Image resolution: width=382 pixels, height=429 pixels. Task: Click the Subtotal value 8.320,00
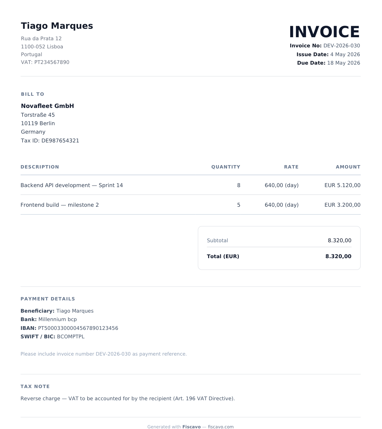[339, 241]
